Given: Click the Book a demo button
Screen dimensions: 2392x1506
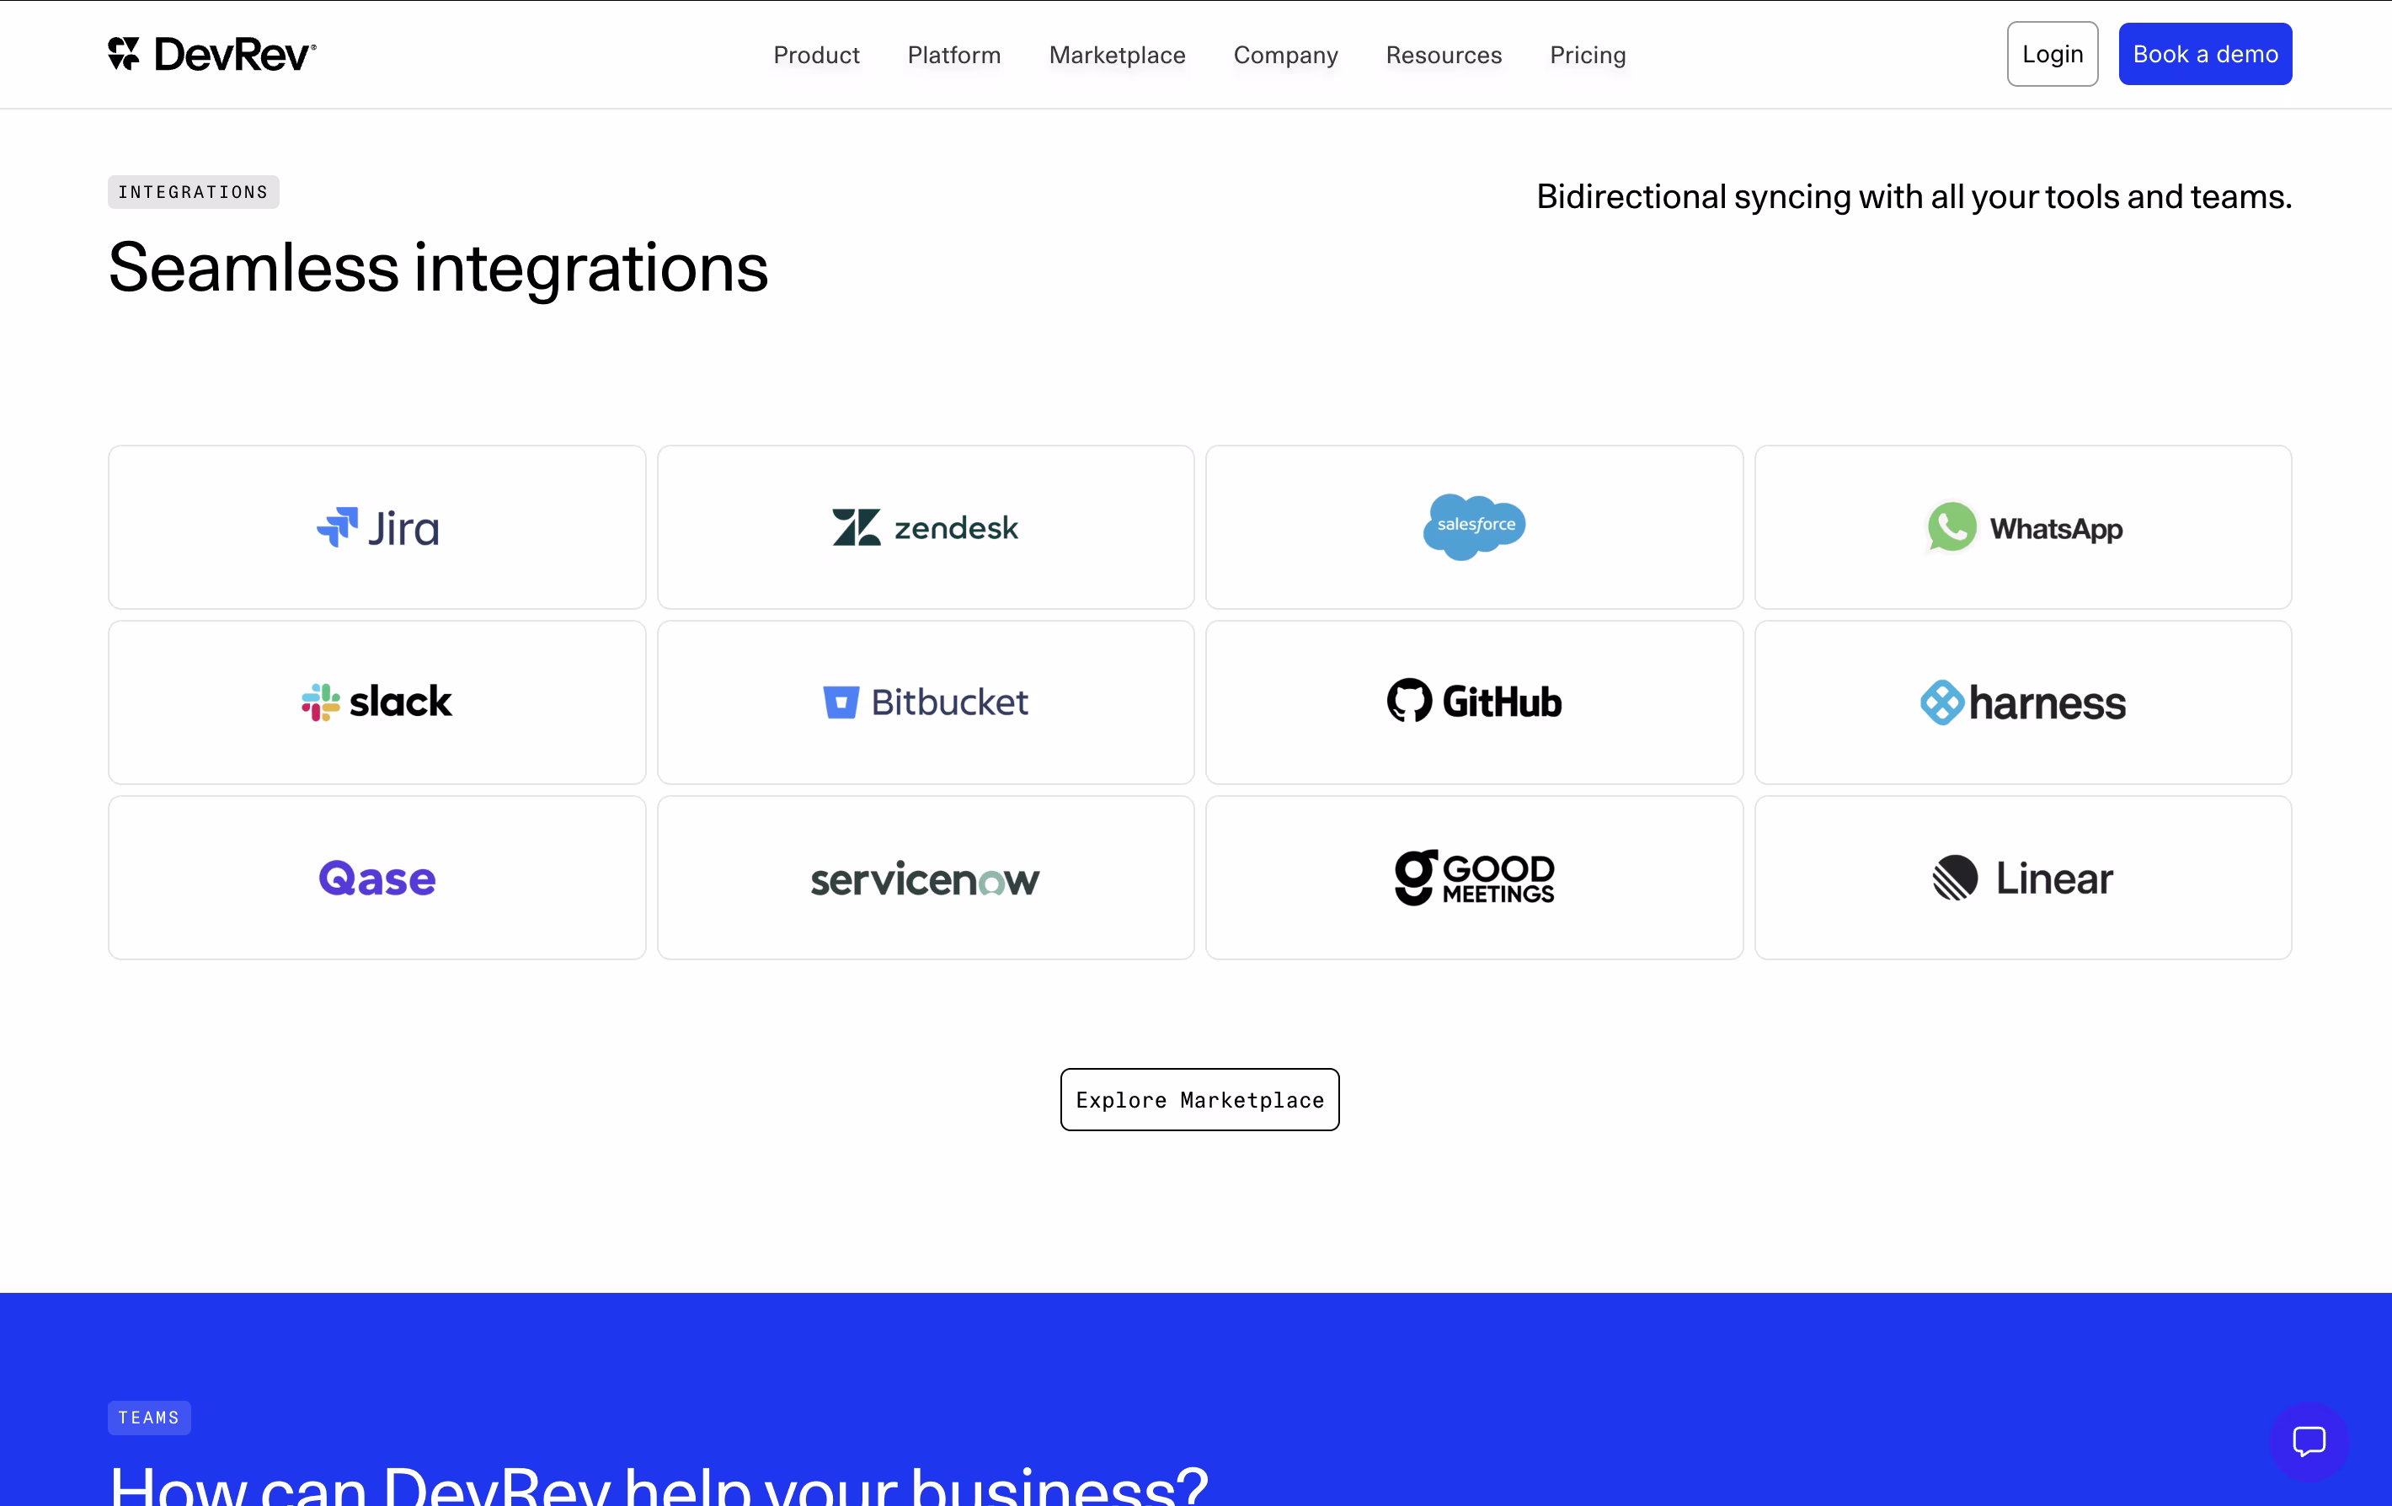Looking at the screenshot, I should (2204, 54).
